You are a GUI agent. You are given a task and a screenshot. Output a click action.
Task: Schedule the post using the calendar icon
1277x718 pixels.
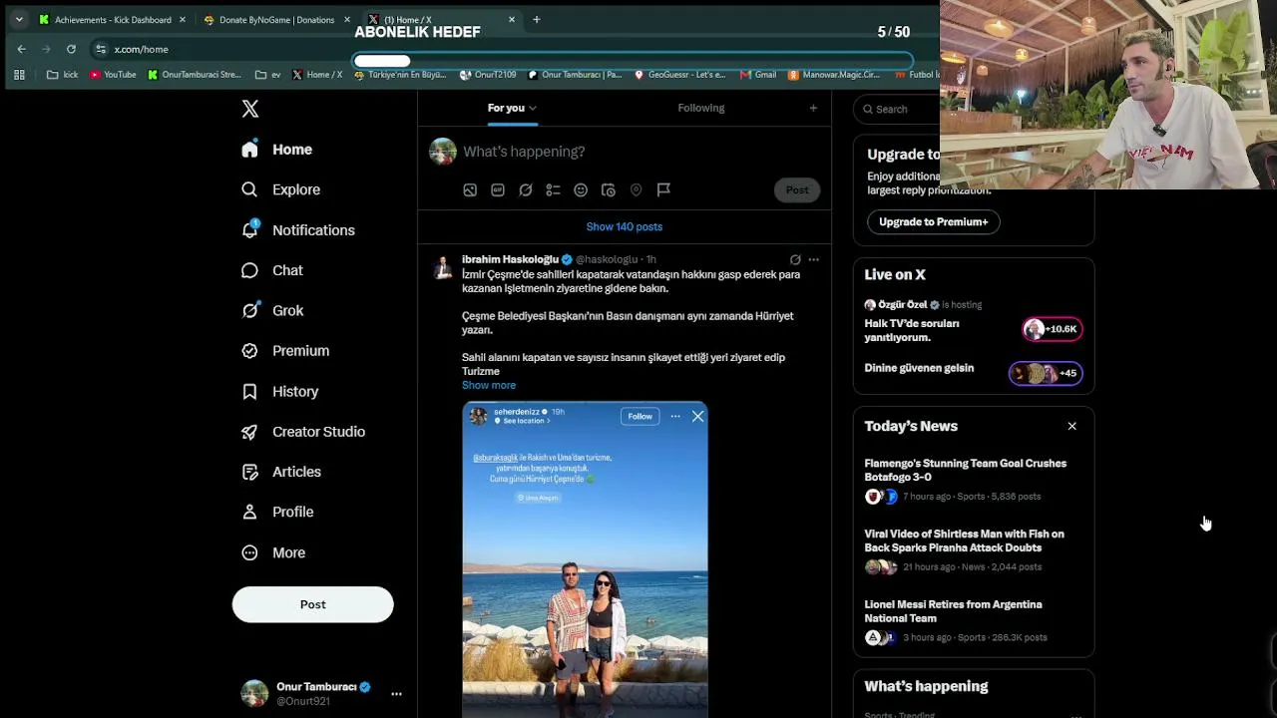point(609,190)
